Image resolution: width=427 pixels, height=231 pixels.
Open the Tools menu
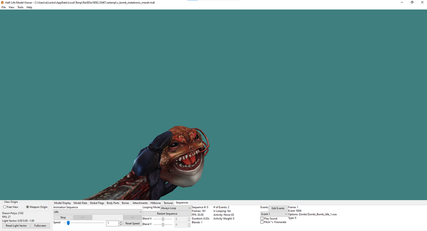click(x=20, y=7)
